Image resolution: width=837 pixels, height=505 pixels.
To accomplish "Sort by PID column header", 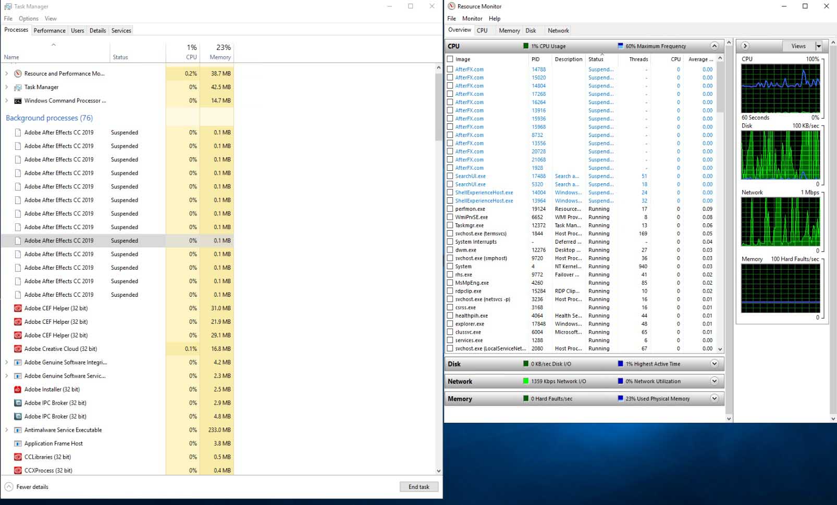I will tap(540, 59).
